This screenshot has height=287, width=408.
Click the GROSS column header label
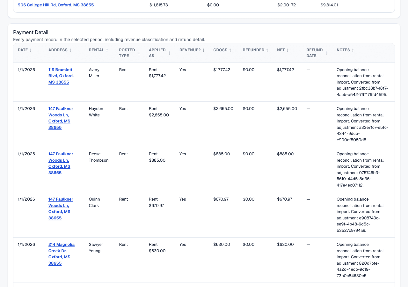pyautogui.click(x=220, y=50)
